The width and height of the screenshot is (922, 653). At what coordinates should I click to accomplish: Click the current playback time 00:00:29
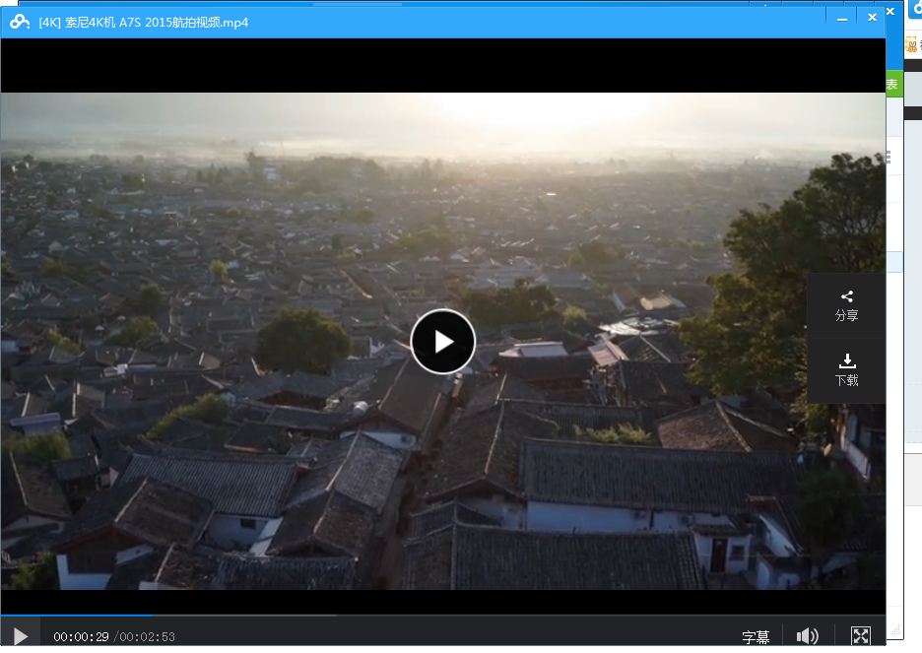[81, 637]
